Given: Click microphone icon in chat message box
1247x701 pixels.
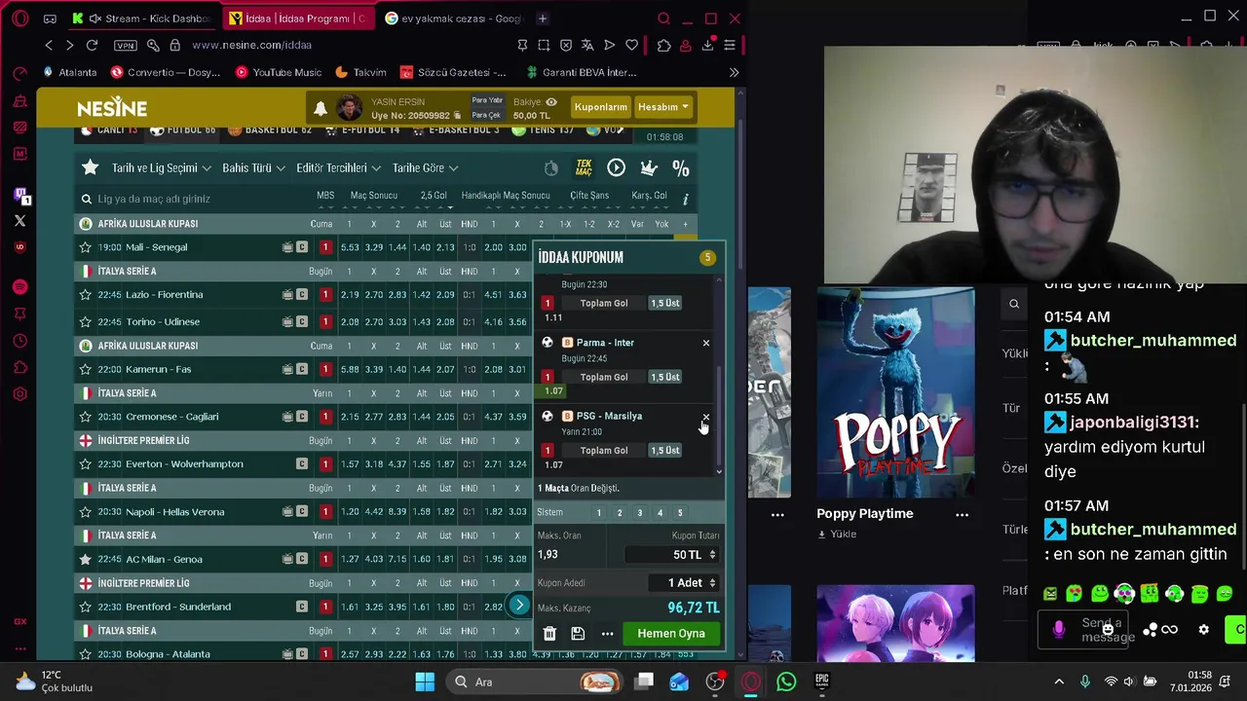Looking at the screenshot, I should 1058,630.
